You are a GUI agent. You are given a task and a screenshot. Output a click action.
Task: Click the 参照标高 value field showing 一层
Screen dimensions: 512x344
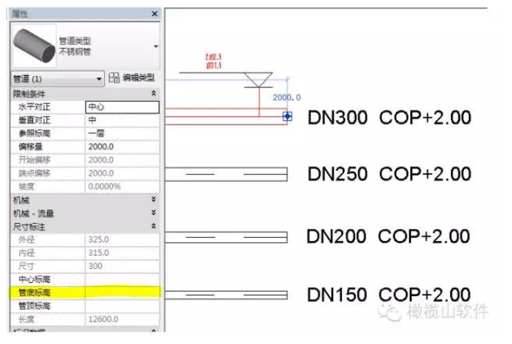tap(122, 133)
